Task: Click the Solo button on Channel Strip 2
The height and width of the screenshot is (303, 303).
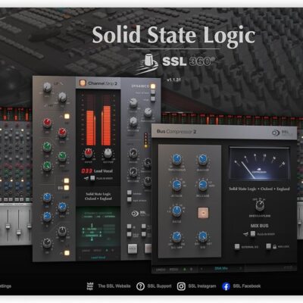Action: point(133,248)
